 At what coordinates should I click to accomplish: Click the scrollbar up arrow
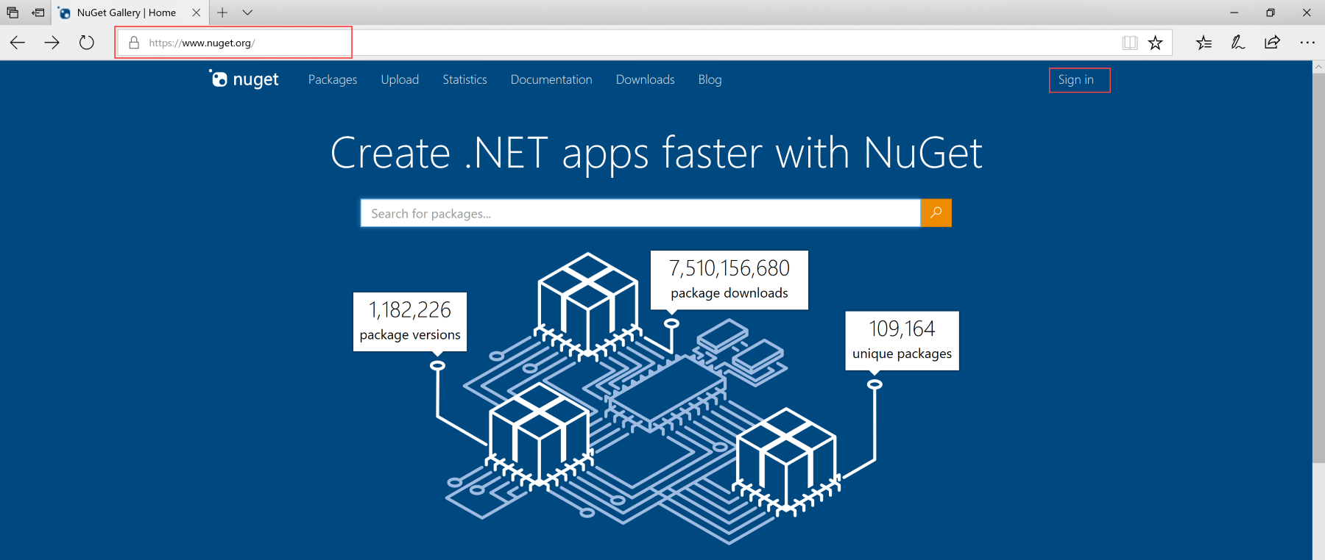tap(1318, 67)
